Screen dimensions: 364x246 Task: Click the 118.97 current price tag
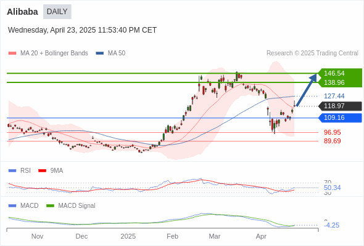click(340, 106)
